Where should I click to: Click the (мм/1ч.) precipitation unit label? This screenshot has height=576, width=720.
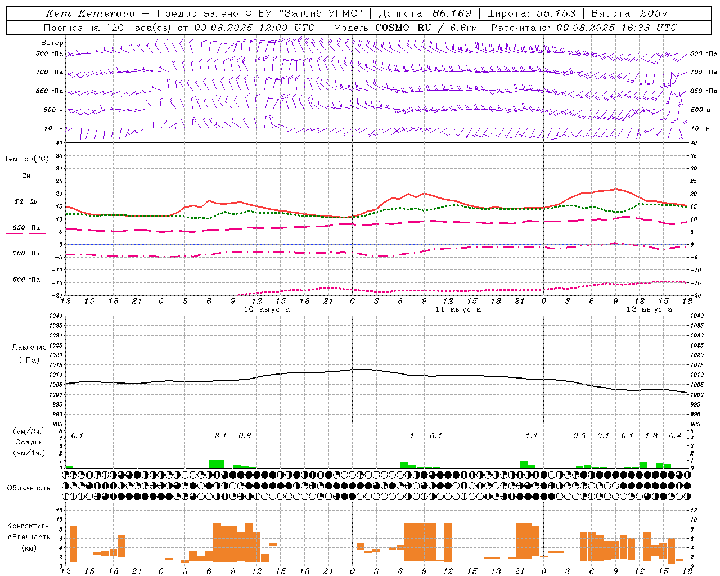pos(29,453)
